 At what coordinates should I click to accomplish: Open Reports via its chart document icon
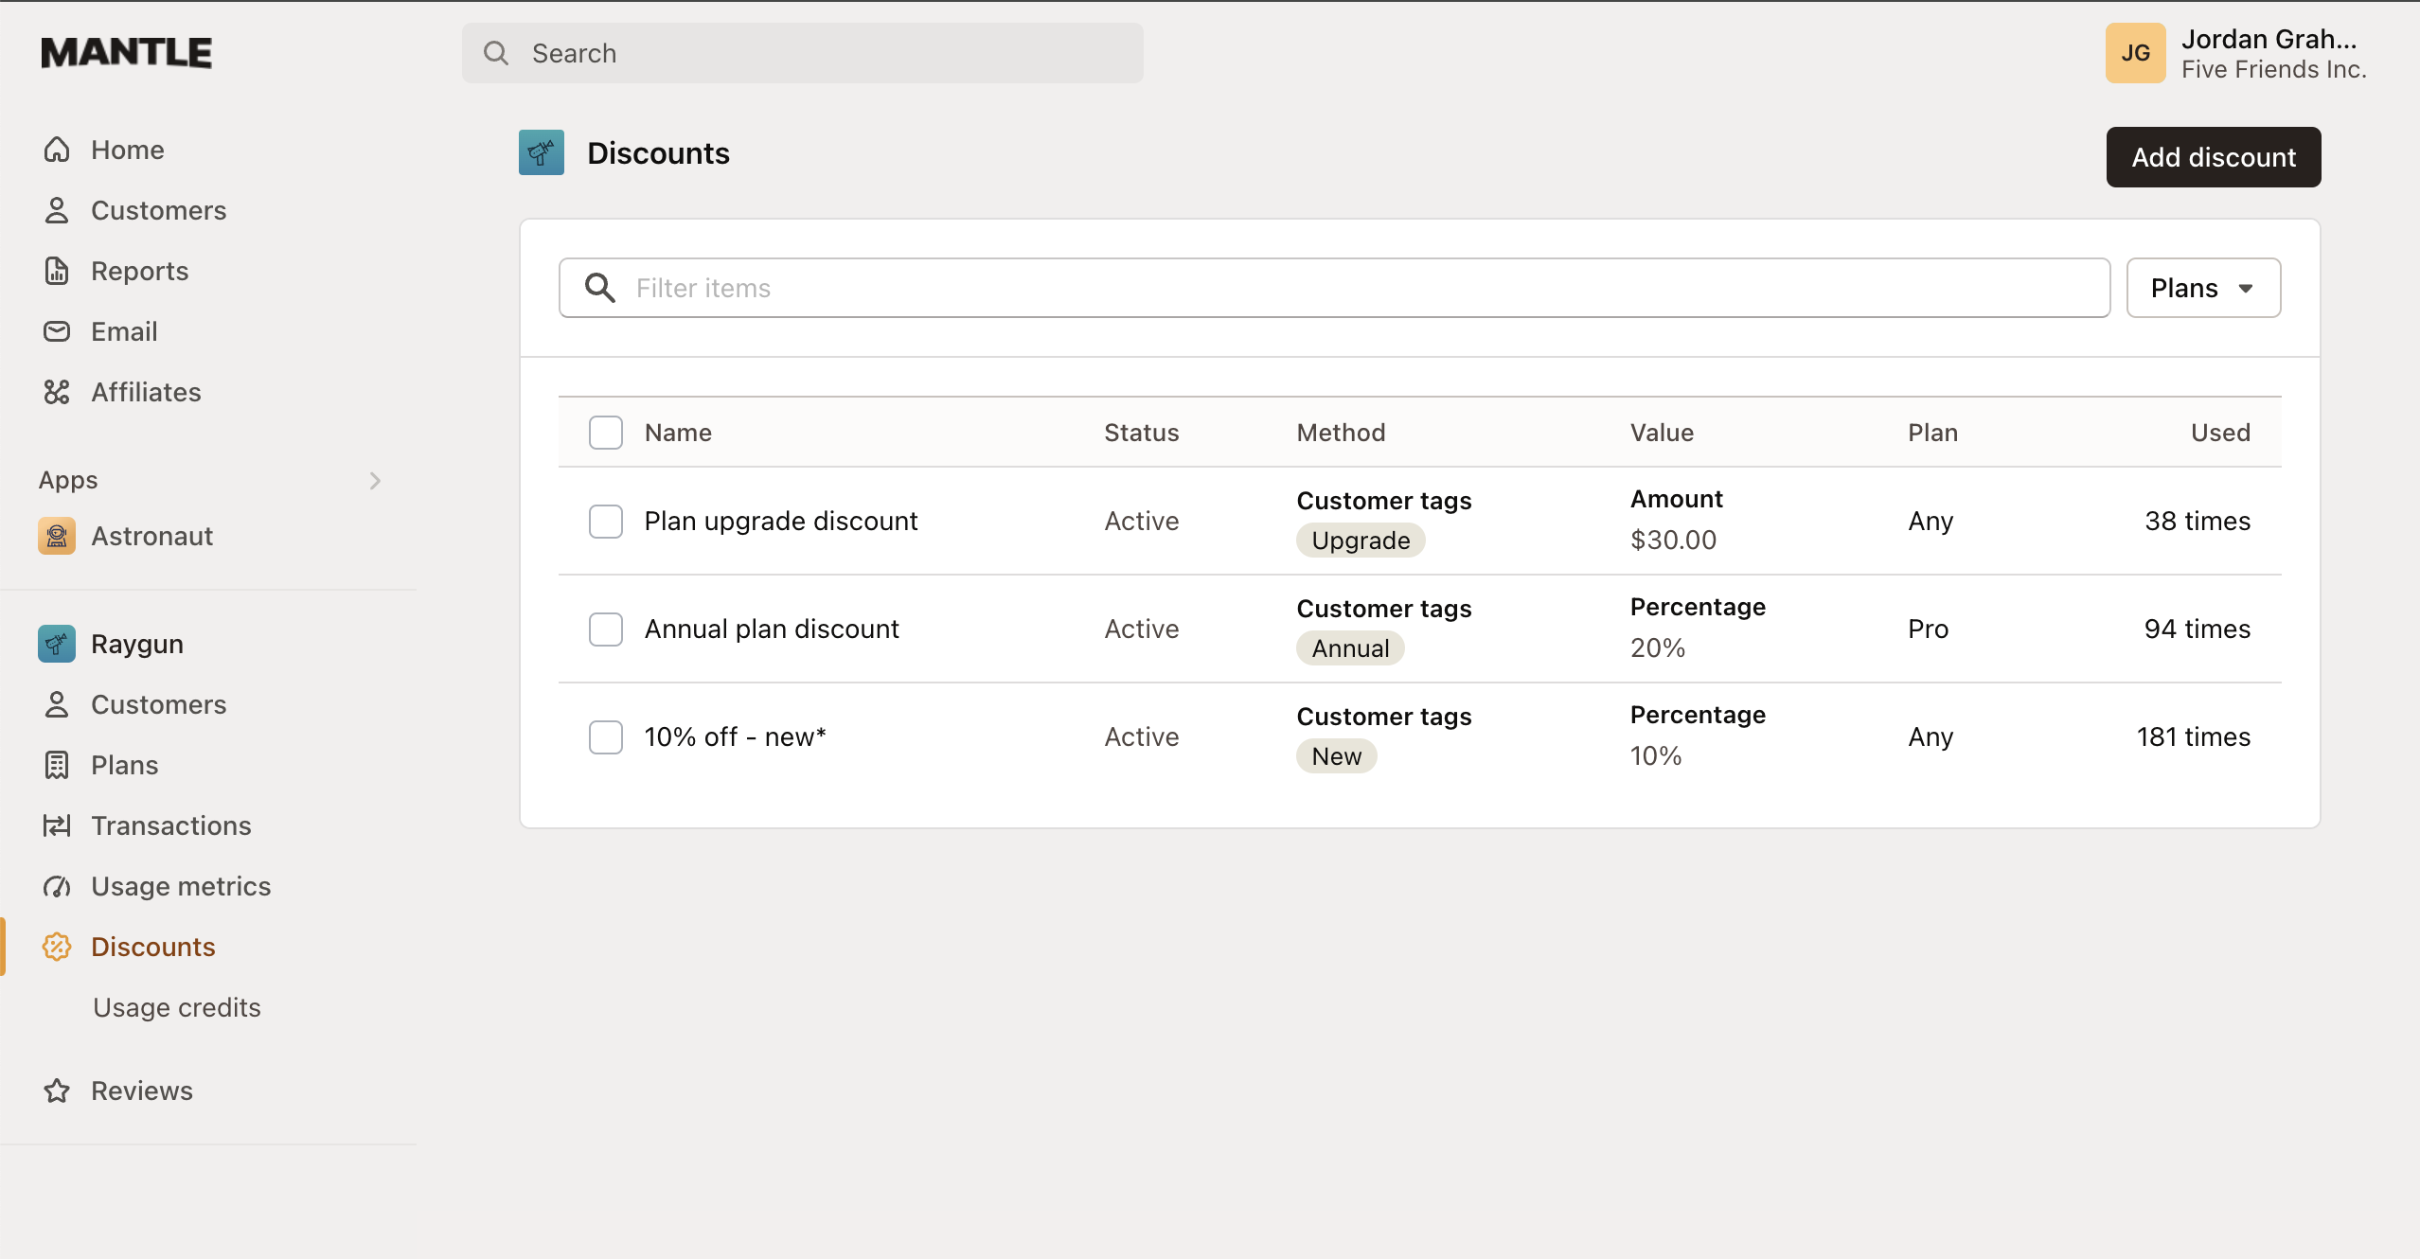[x=57, y=271]
